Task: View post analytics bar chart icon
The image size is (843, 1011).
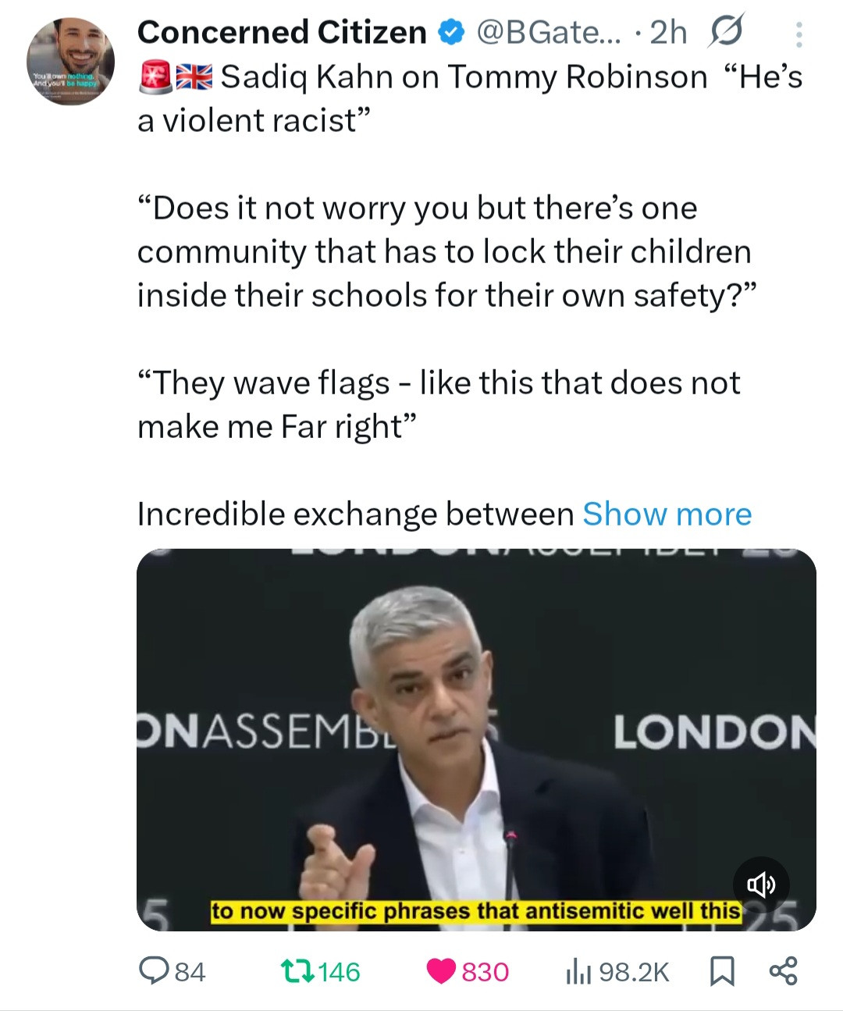Action: click(578, 971)
